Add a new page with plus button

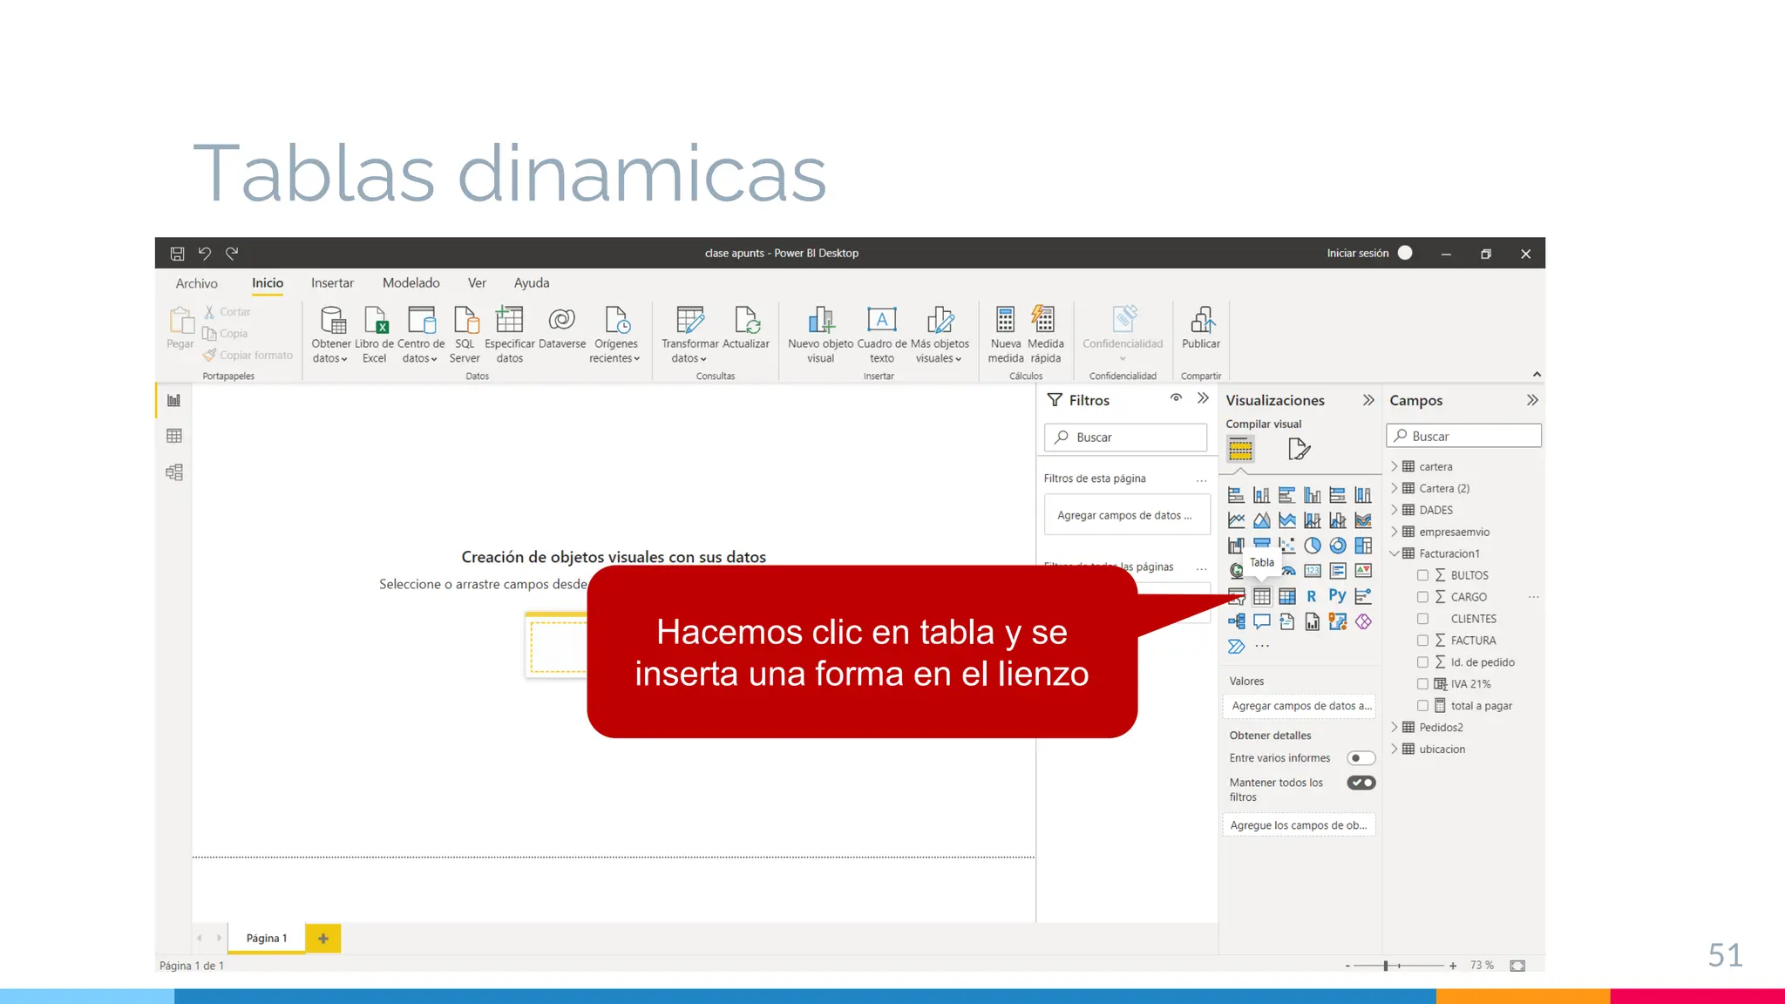pos(323,938)
